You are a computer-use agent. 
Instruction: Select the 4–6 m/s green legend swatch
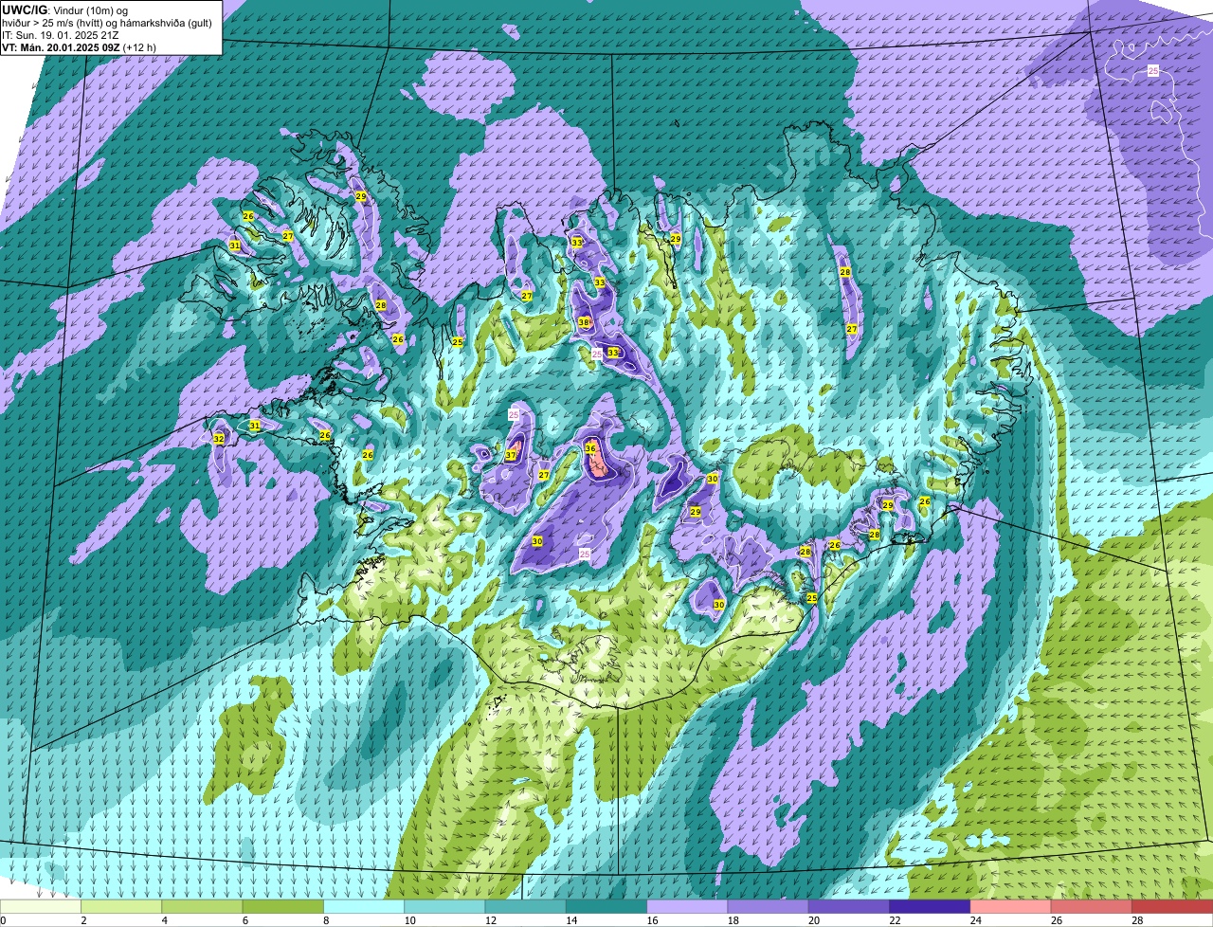point(203,906)
